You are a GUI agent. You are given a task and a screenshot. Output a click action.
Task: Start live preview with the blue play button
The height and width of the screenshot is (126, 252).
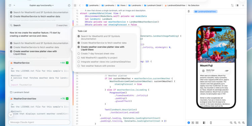click(189, 123)
